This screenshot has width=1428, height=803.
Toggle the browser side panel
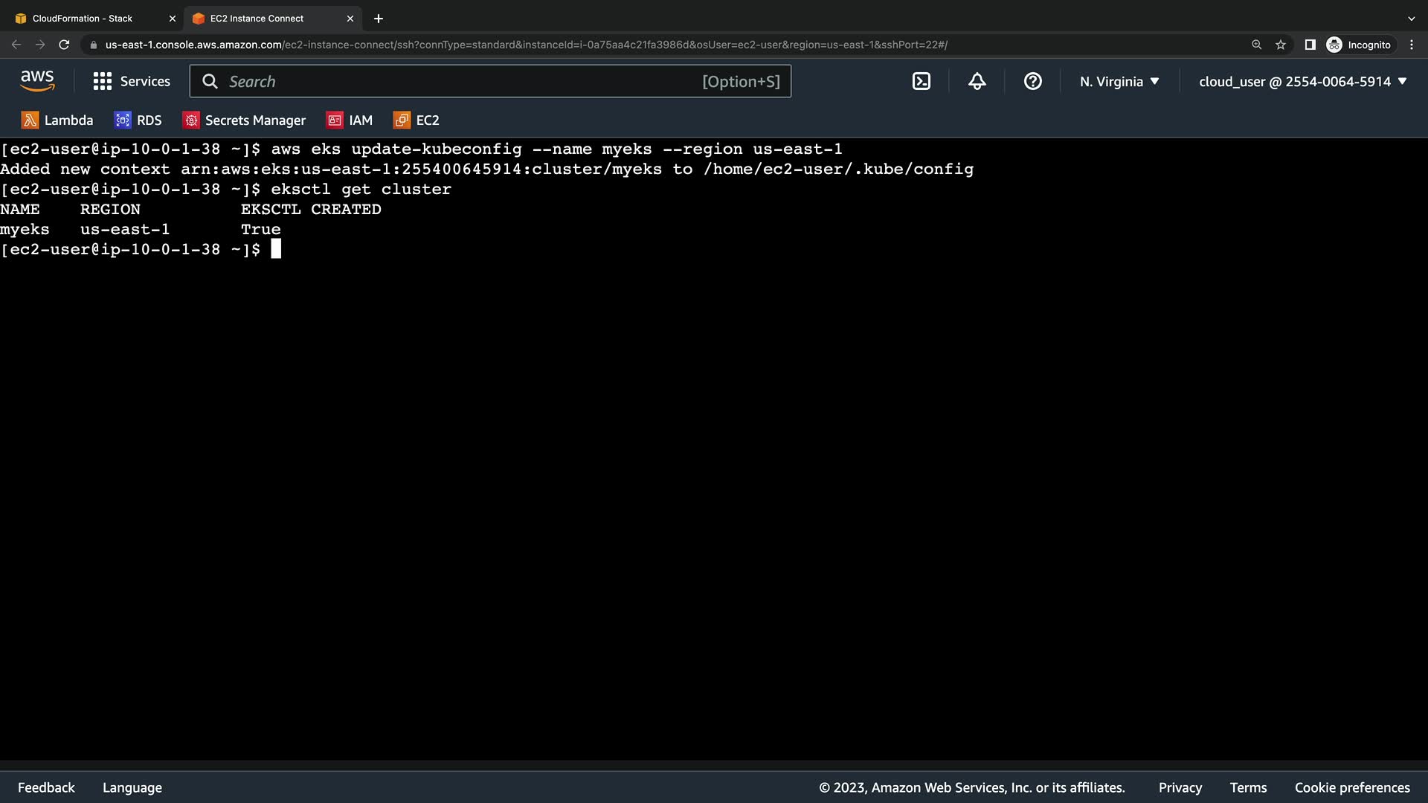point(1310,45)
